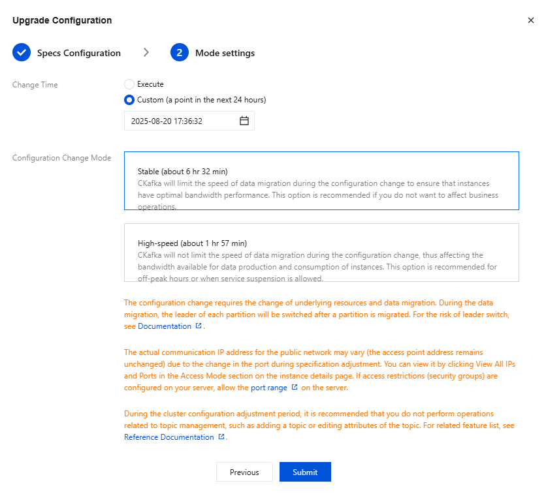This screenshot has width=546, height=494.
Task: Select the Execute radio button
Action: pyautogui.click(x=129, y=84)
